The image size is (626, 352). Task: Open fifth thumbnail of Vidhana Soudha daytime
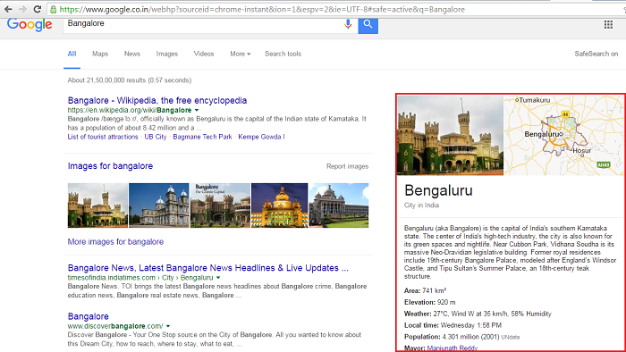pyautogui.click(x=339, y=205)
